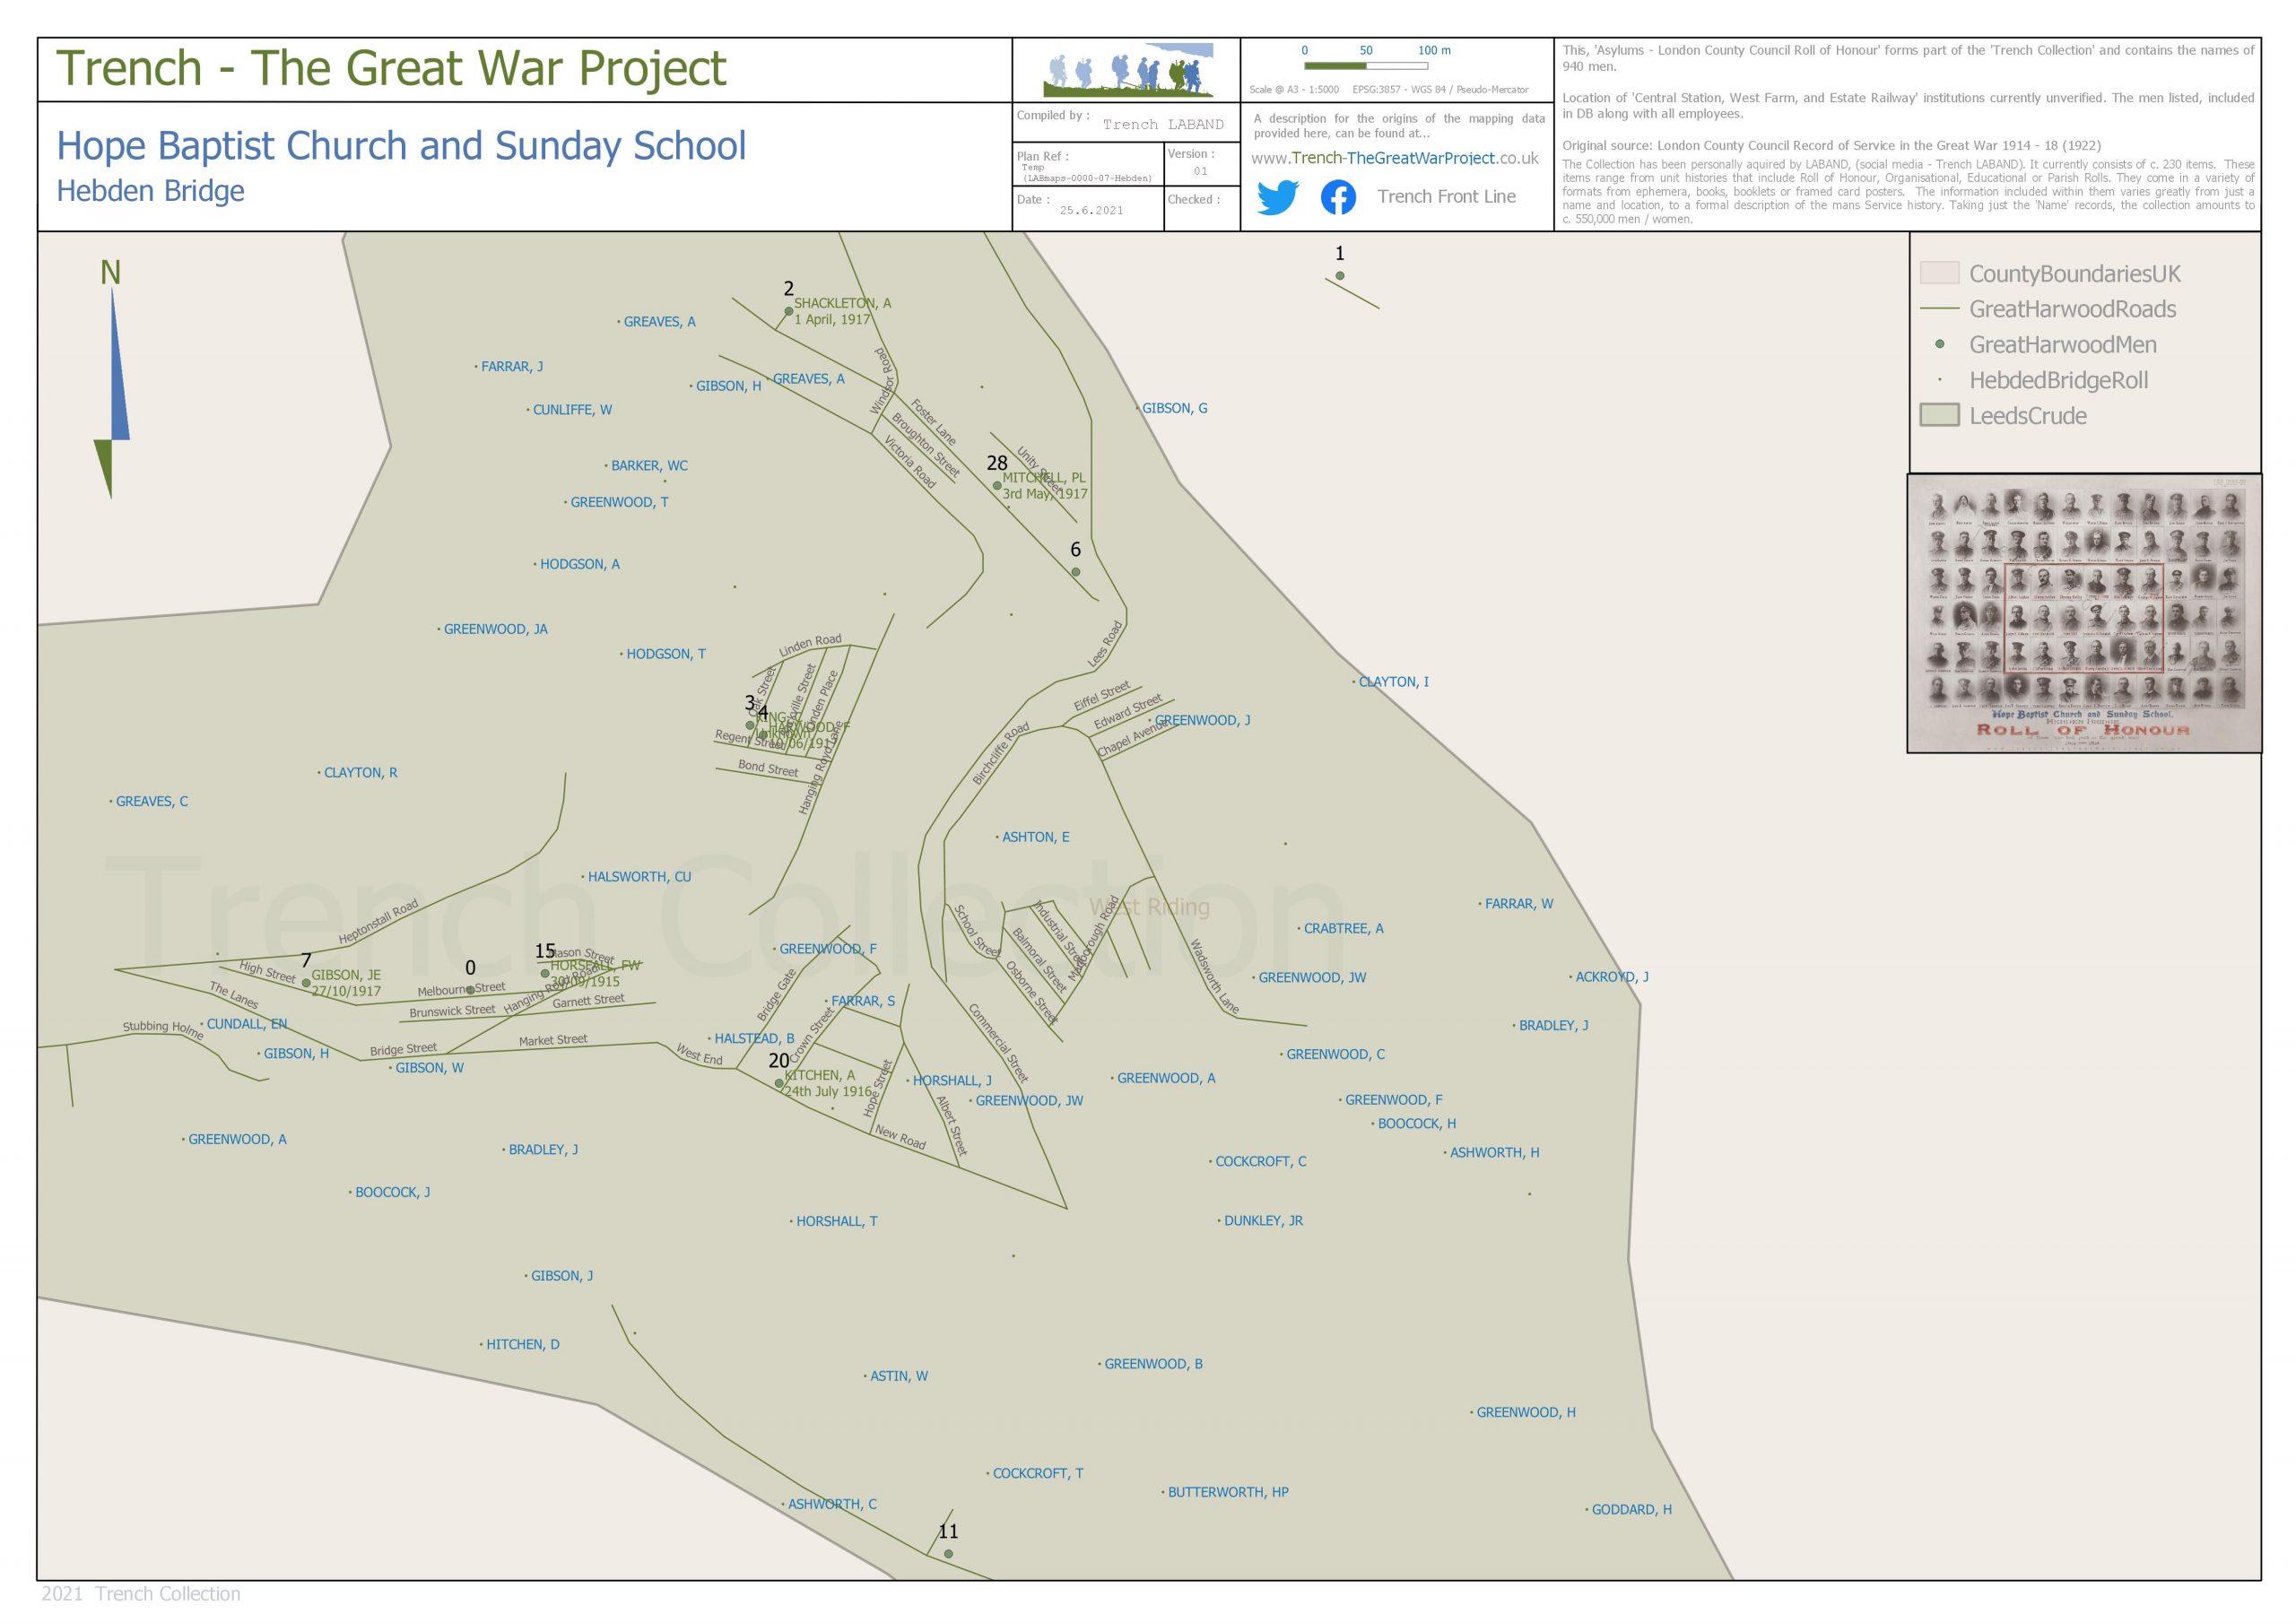Image resolution: width=2296 pixels, height=1623 pixels.
Task: Click the marker numbered 1
Action: tap(1339, 276)
